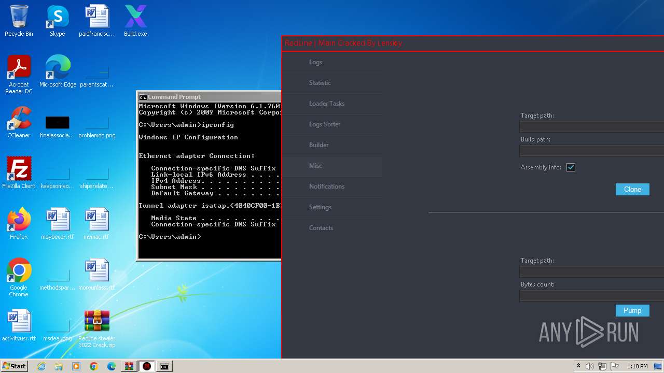The width and height of the screenshot is (664, 373).
Task: Open the Notifications section
Action: coord(331,187)
